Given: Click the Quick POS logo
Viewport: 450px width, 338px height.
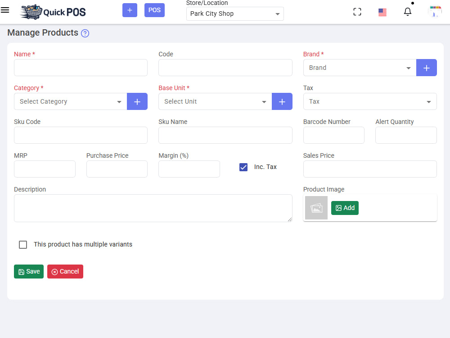Looking at the screenshot, I should point(53,12).
